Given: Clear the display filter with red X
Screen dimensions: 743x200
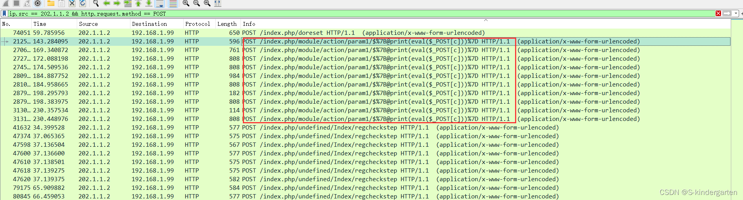Looking at the screenshot, I should pyautogui.click(x=718, y=14).
